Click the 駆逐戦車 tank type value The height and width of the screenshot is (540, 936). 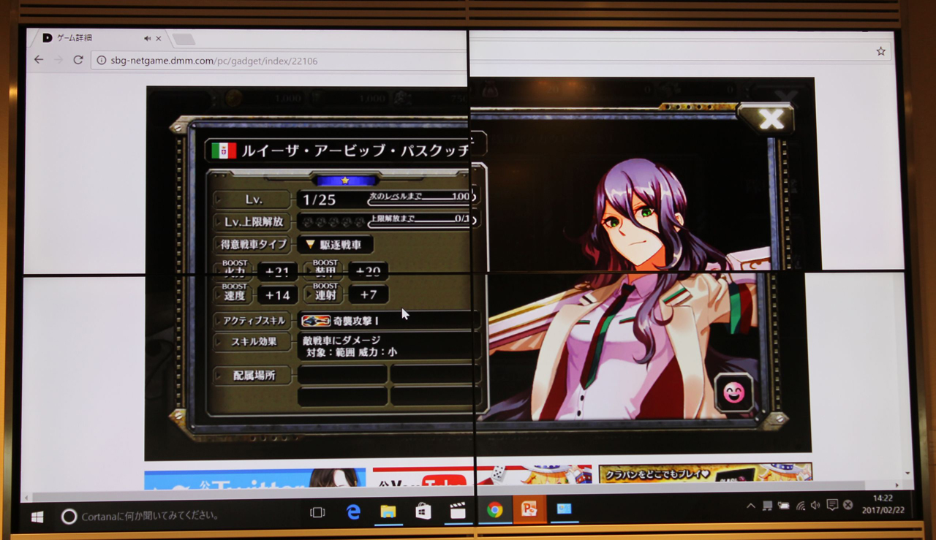coord(341,245)
